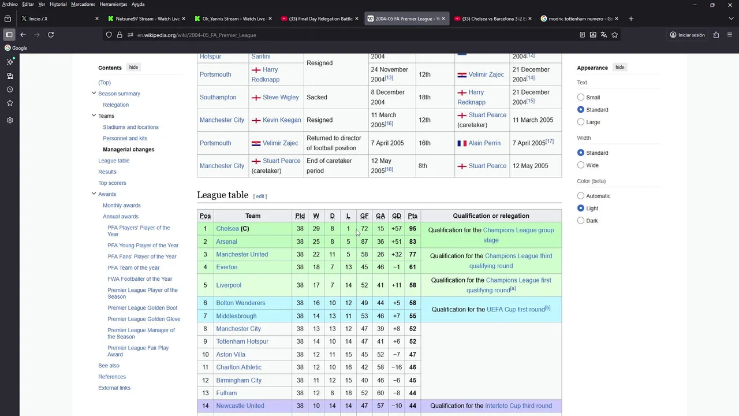The height and width of the screenshot is (416, 739).
Task: Collapse the Awards section in contents
Action: [x=94, y=194]
